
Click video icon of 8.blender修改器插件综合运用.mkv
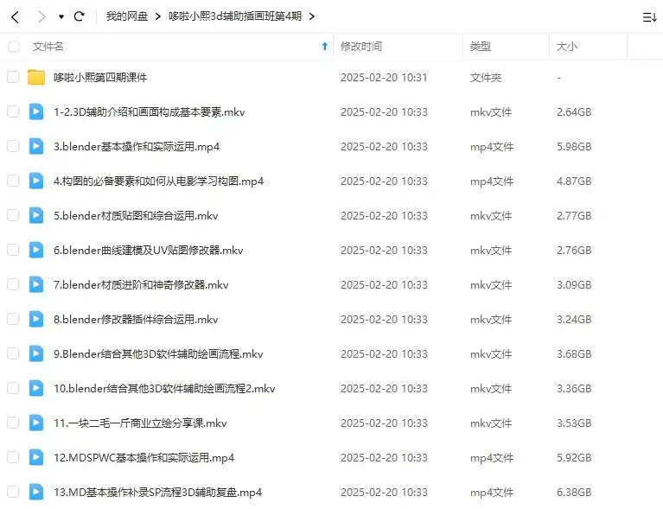[x=36, y=319]
